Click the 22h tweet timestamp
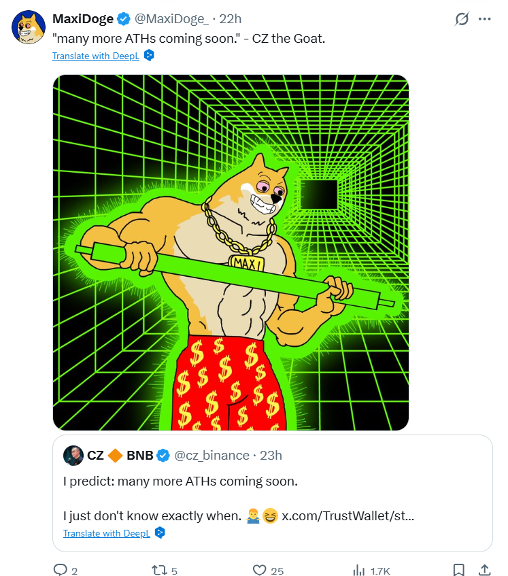 231,19
